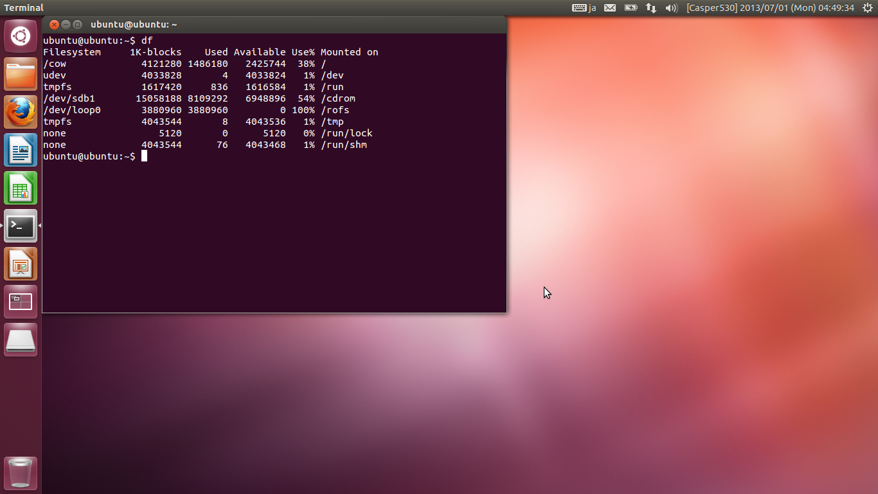
Task: Launch LibreOffice Calc spreadsheet
Action: (x=21, y=188)
